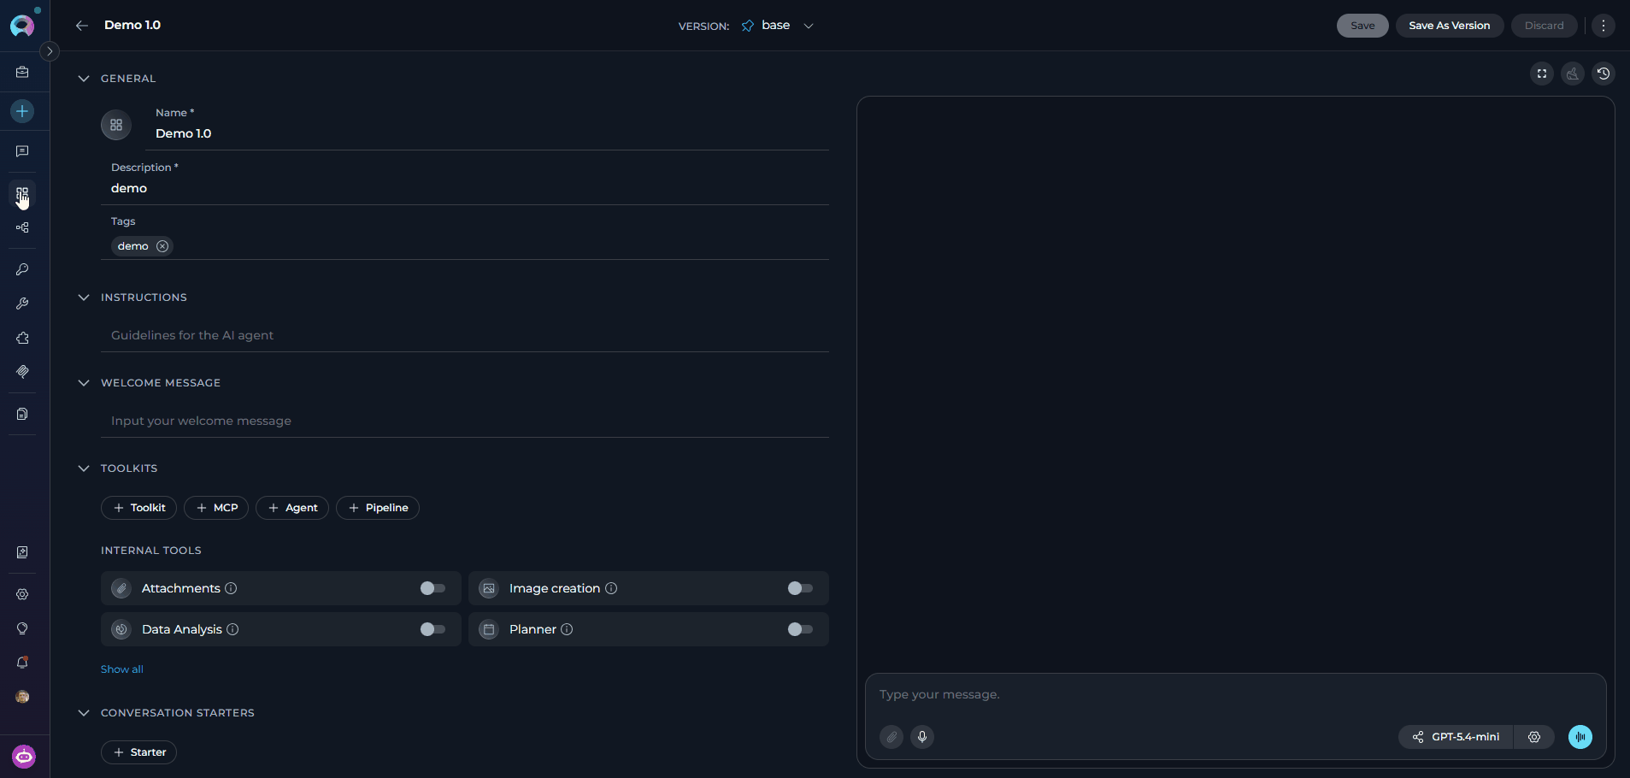Enable the Attachments toggle
The height and width of the screenshot is (778, 1630).
click(x=433, y=588)
